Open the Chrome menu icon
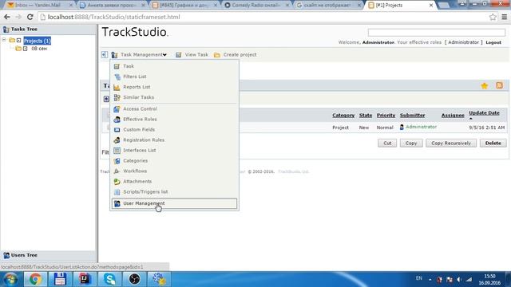The image size is (511, 287). coord(504,17)
